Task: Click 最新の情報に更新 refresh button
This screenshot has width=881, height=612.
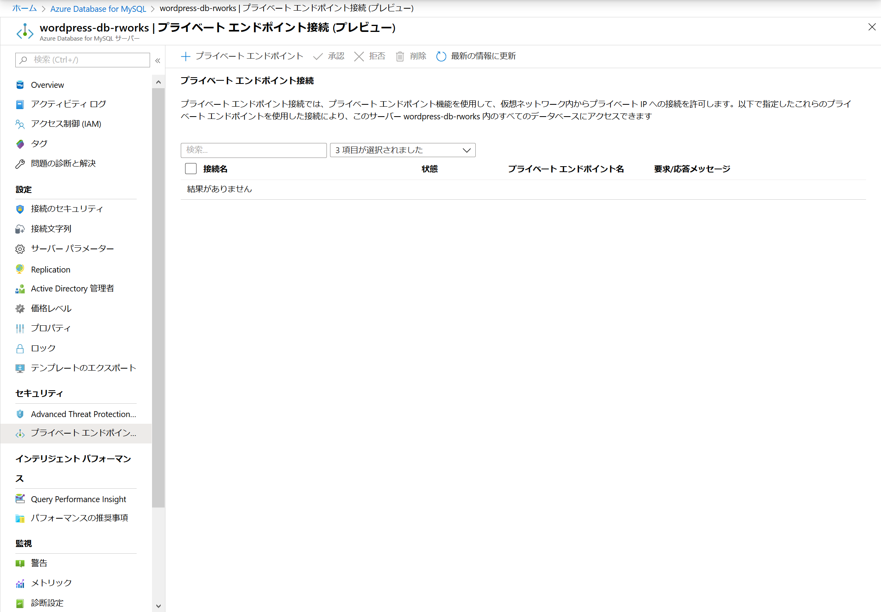Action: click(x=476, y=56)
